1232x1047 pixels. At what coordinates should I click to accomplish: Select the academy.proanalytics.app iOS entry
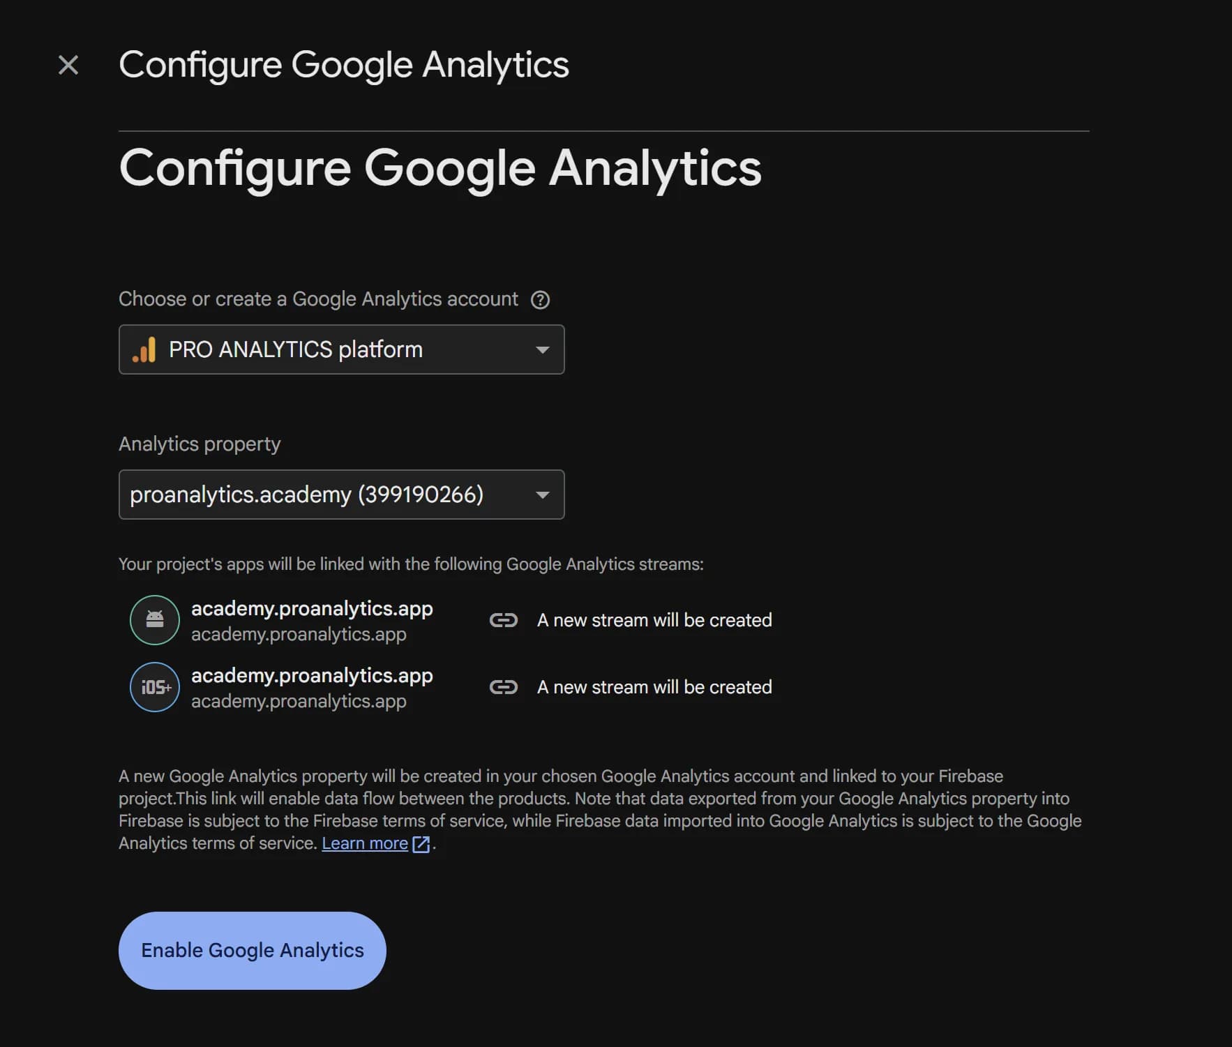311,675
